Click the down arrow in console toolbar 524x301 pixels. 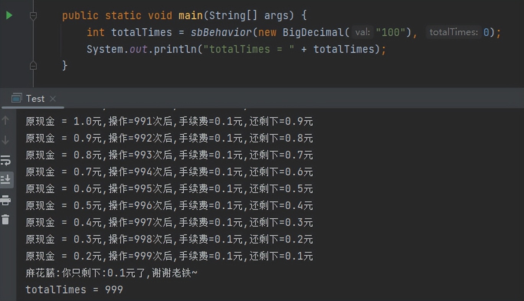click(6, 140)
